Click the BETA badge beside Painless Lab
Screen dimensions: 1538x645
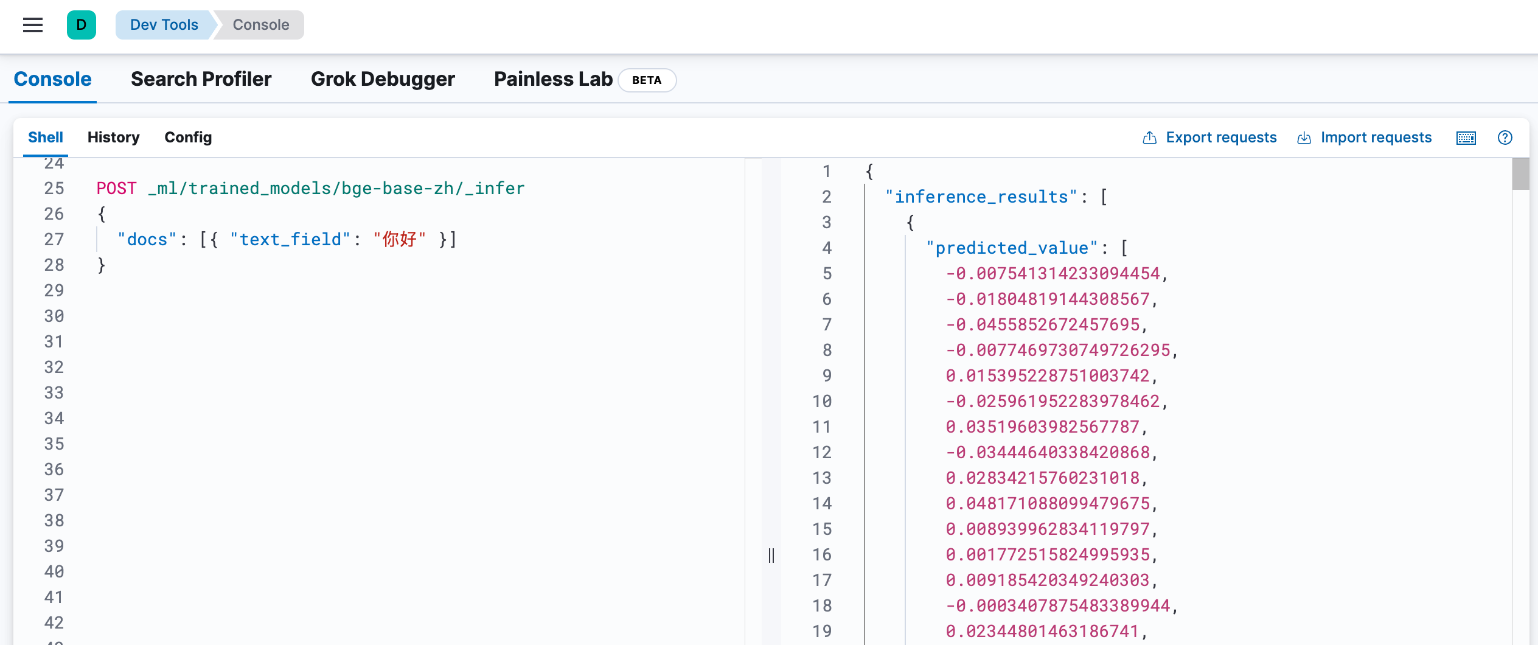pyautogui.click(x=646, y=80)
